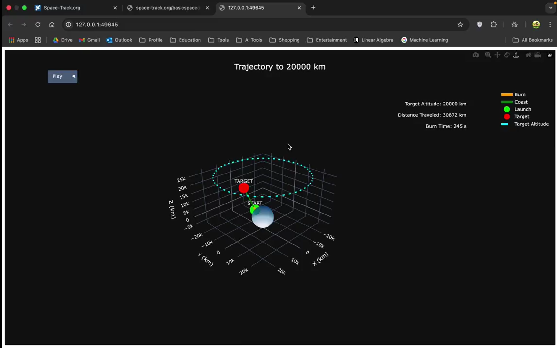Expand the AI Tools bookmarks folder

point(249,40)
